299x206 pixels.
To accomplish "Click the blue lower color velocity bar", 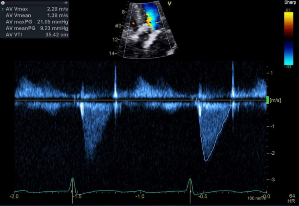I will tap(289, 52).
